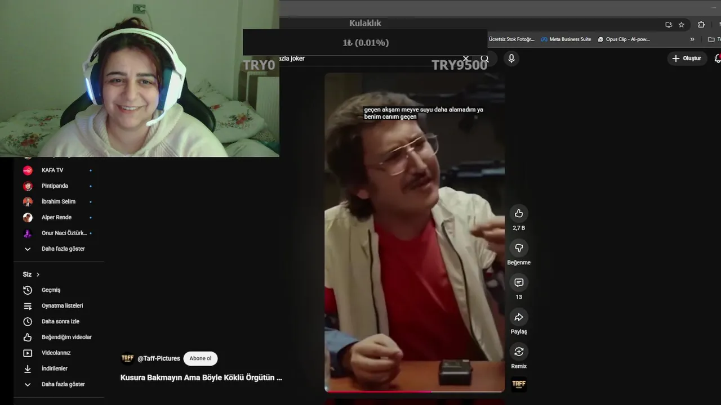Image resolution: width=721 pixels, height=405 pixels.
Task: Click Pintipanda channel avatar
Action: [x=28, y=186]
